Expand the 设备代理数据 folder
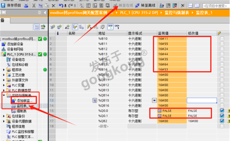The image size is (230, 141). point(4,121)
